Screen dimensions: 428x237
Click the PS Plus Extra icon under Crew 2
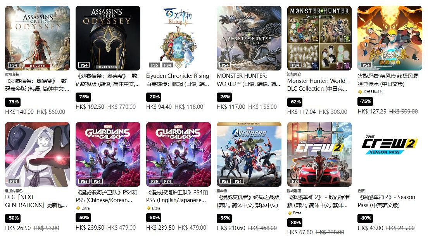click(x=290, y=213)
